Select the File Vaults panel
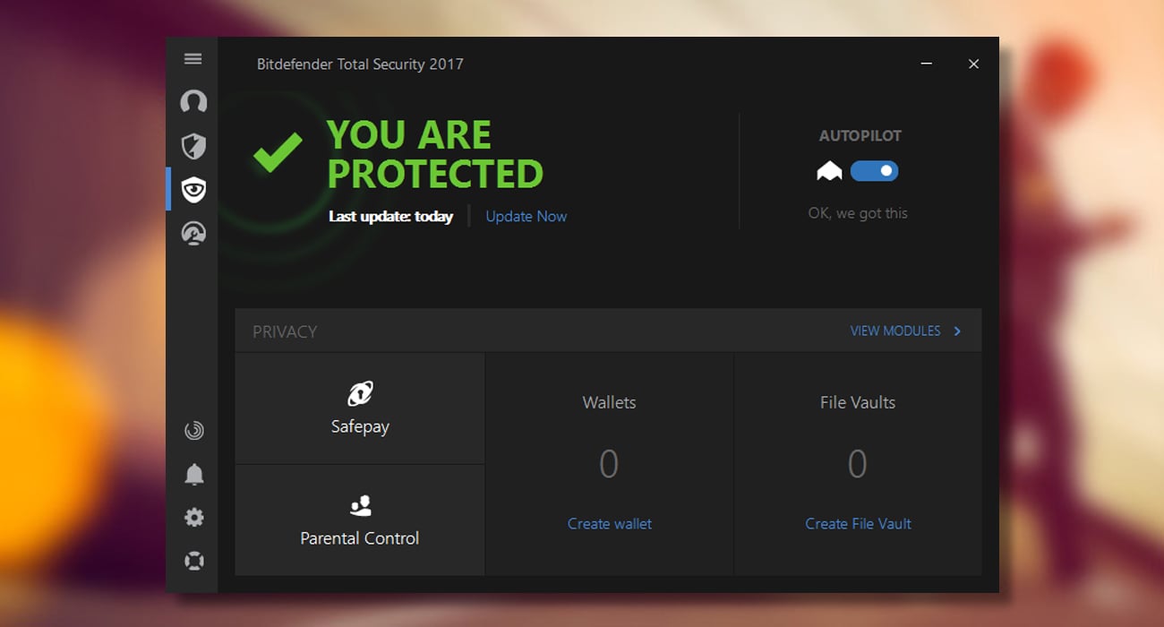The width and height of the screenshot is (1164, 627). coord(857,439)
